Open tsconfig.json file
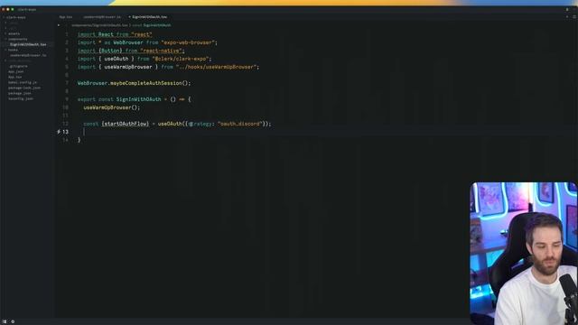The width and height of the screenshot is (578, 325). (x=21, y=98)
